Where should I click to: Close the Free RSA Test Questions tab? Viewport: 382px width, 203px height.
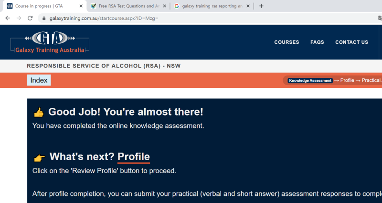click(x=165, y=6)
